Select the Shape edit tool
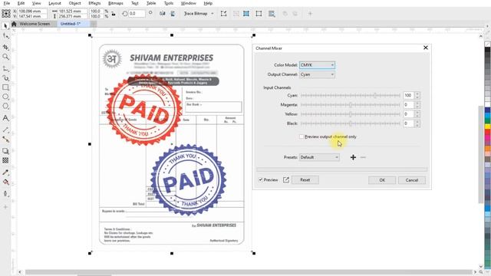The image size is (491, 276). (x=5, y=36)
